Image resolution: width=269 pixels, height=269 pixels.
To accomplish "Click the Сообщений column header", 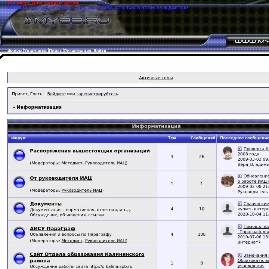I will [x=203, y=138].
